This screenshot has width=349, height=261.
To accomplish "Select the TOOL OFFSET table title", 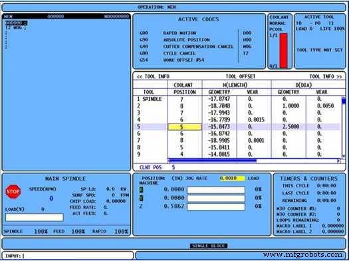I will point(241,76).
